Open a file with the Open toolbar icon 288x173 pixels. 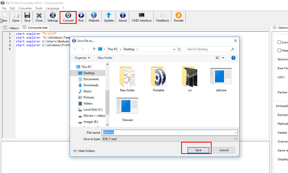point(16,15)
